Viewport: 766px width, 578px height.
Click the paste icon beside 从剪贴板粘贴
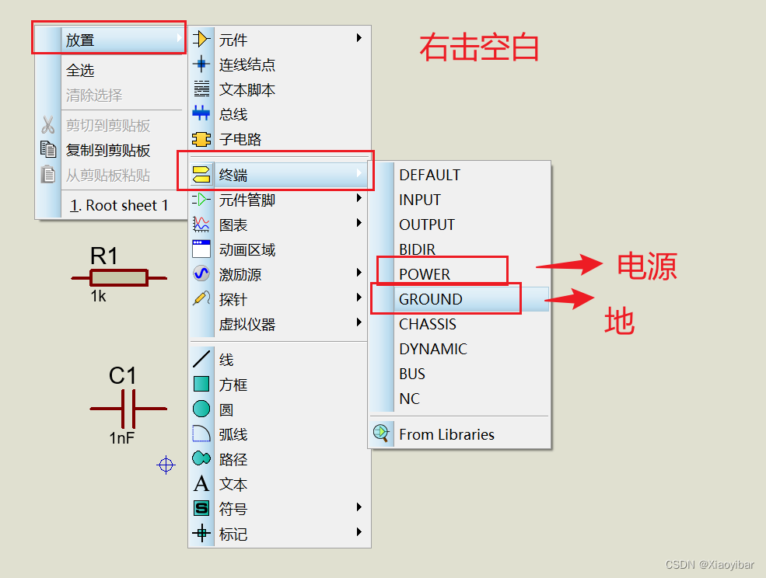48,174
